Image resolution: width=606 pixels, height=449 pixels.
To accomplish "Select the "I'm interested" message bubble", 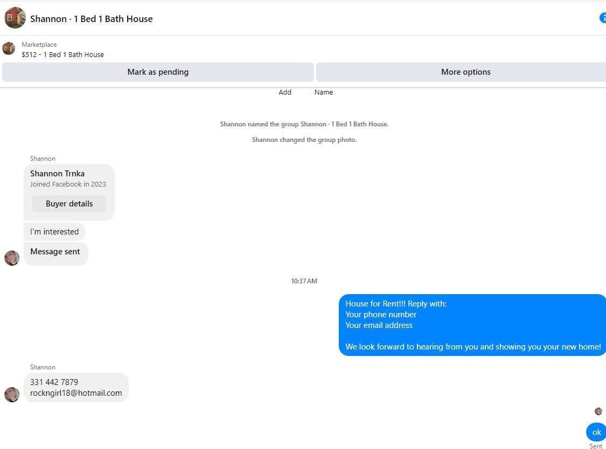I will 54,232.
